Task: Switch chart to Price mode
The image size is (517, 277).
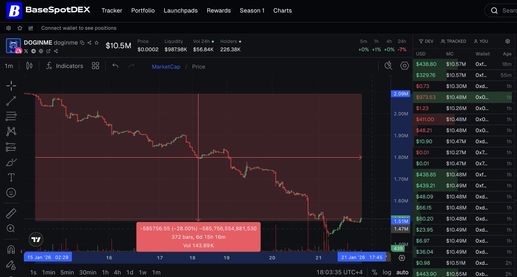Action: point(199,67)
